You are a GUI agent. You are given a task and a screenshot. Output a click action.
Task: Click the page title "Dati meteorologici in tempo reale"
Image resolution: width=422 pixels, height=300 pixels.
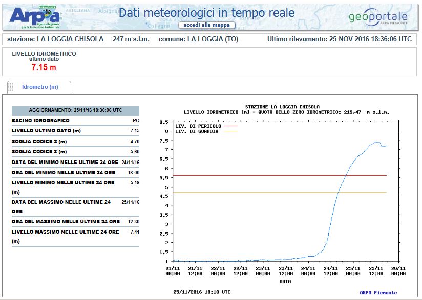tap(207, 13)
